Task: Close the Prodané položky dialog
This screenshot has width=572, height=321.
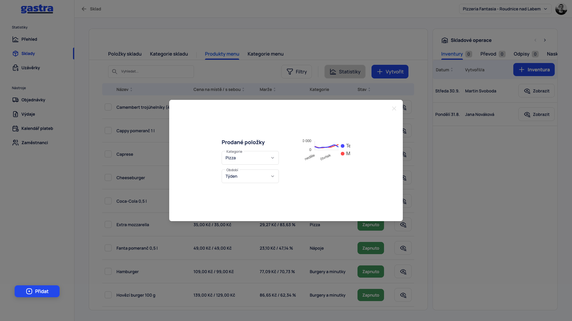Action: coord(394,108)
